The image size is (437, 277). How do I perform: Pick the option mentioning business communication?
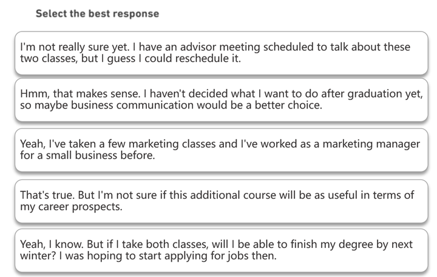click(222, 99)
